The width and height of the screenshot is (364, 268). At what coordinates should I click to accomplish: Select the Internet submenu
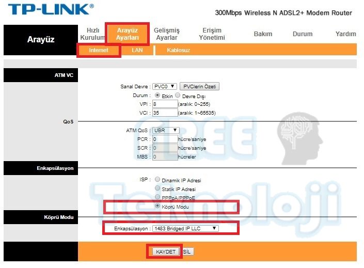(x=99, y=51)
